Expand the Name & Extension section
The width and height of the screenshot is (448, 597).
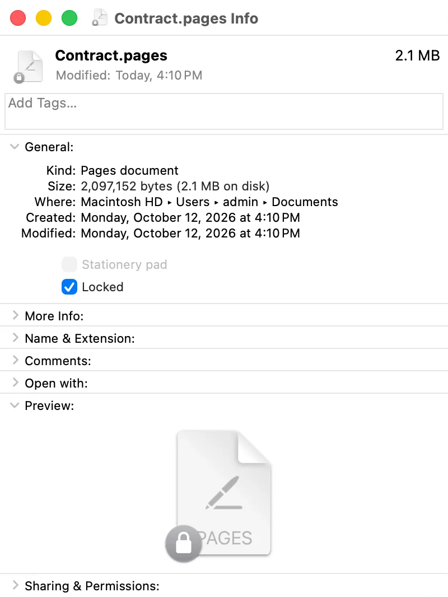coord(15,338)
